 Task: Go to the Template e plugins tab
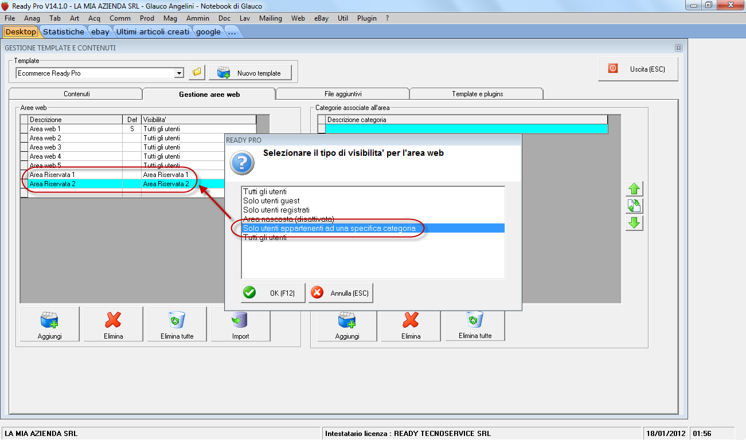[x=477, y=94]
